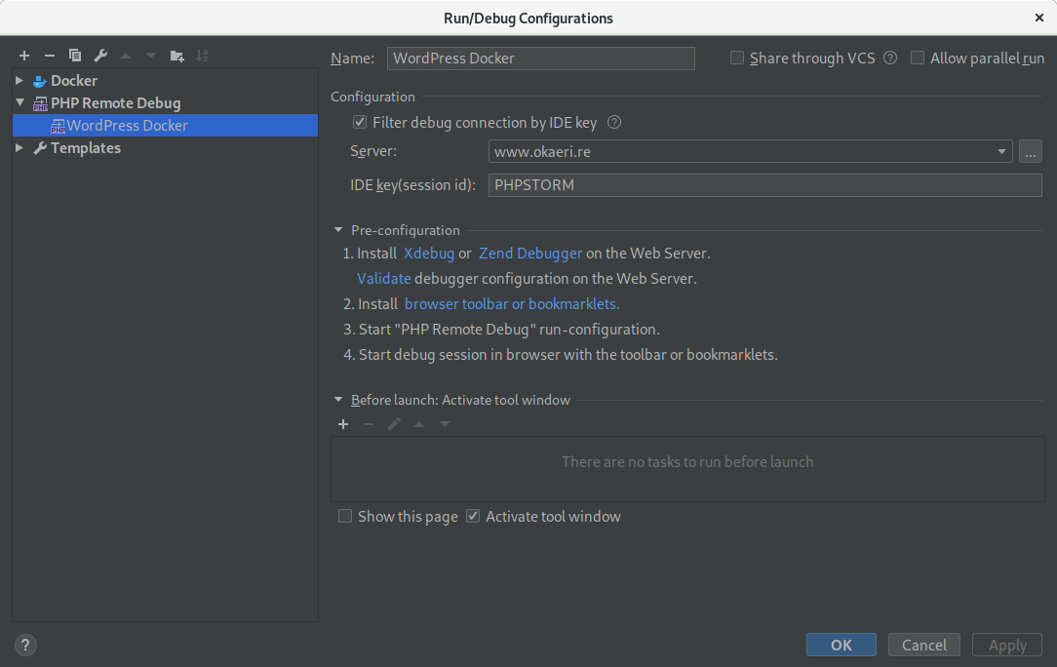1057x667 pixels.
Task: Copy the selected configuration
Action: tap(75, 56)
